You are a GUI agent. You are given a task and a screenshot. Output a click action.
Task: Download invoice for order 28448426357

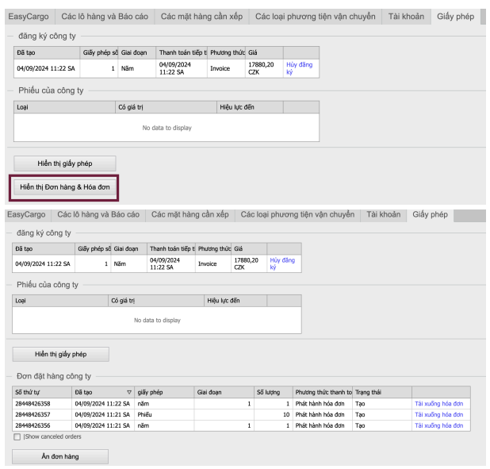[438, 414]
